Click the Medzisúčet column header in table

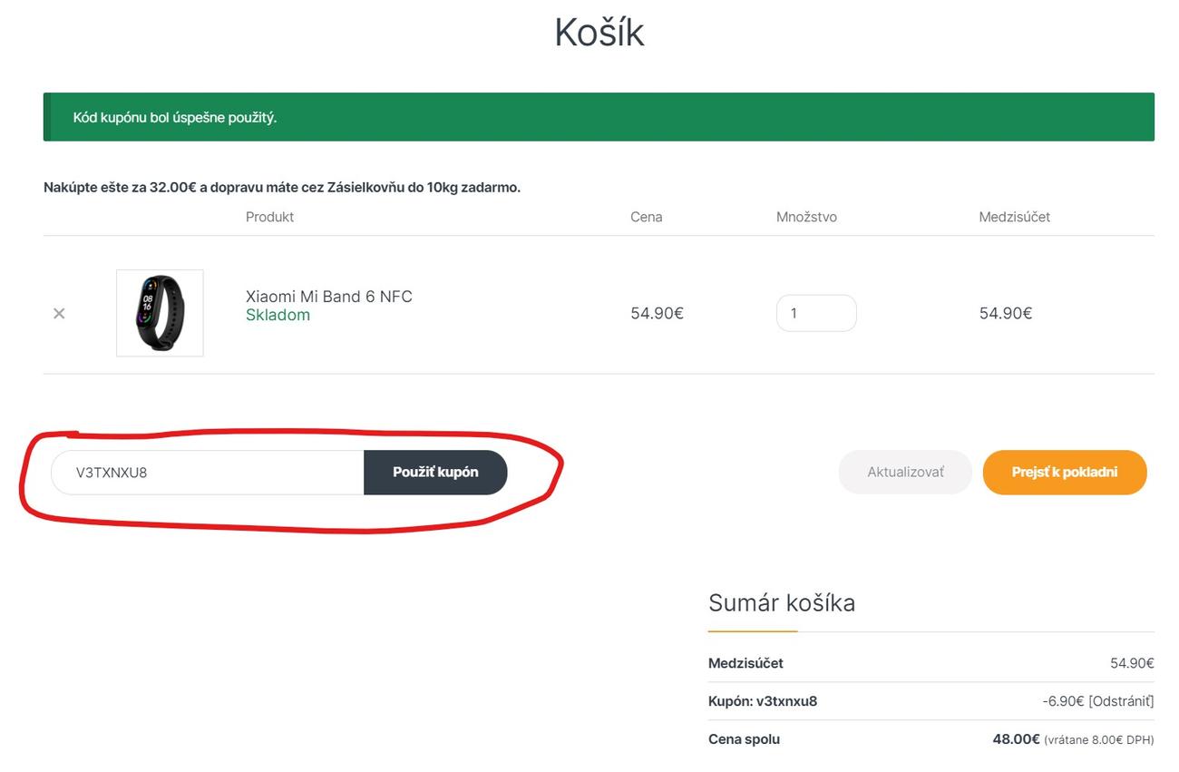1014,217
